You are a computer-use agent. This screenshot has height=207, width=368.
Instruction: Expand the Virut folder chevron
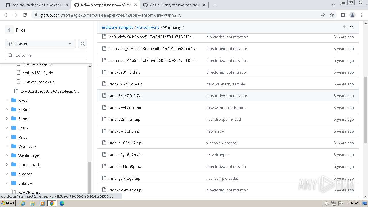click(7, 137)
